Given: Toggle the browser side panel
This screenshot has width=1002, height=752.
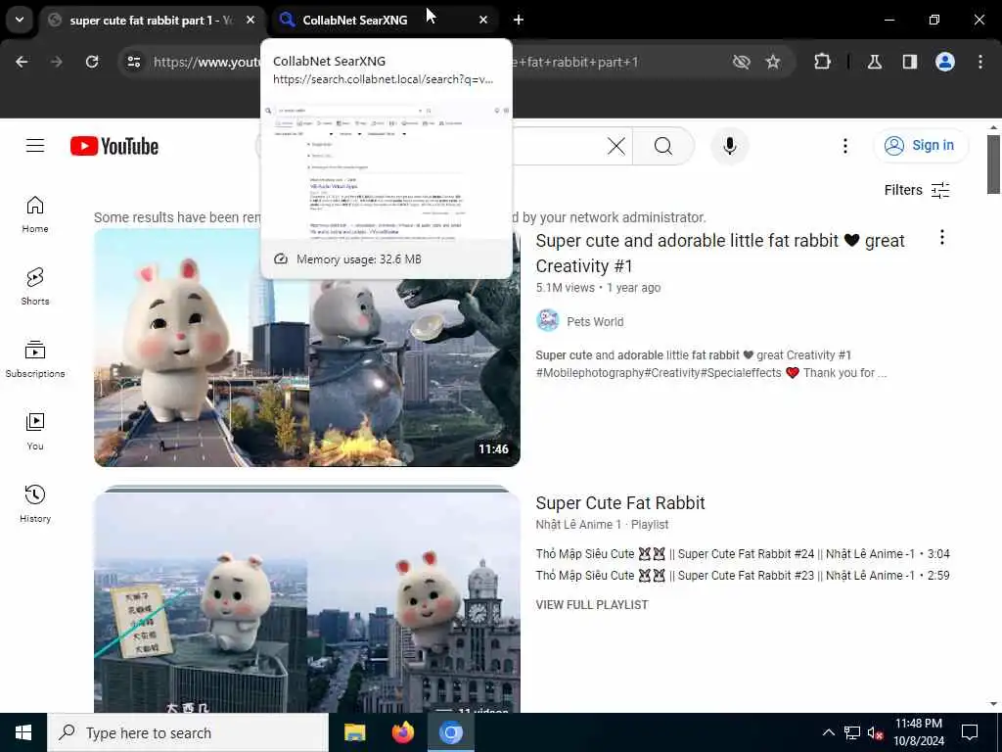Looking at the screenshot, I should coord(909,62).
